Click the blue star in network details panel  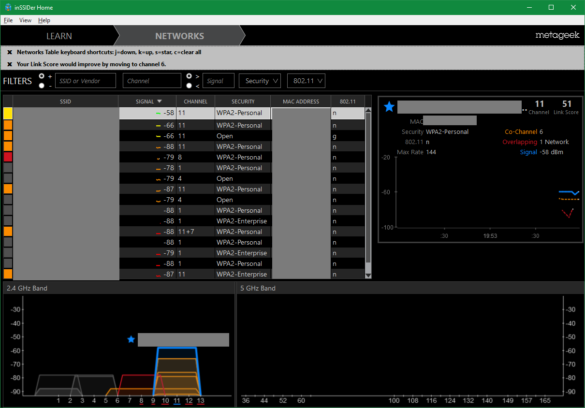(389, 107)
